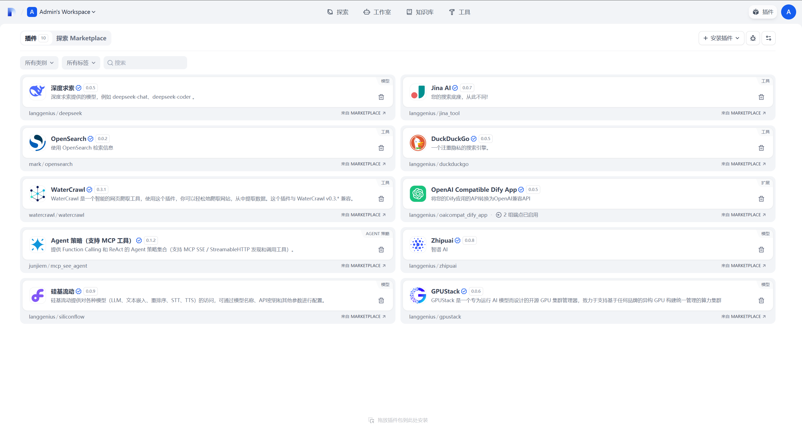Screen dimensions: 802x430
Task: Click the 拖放插件包到此处安装 drop hint
Action: pos(398,420)
